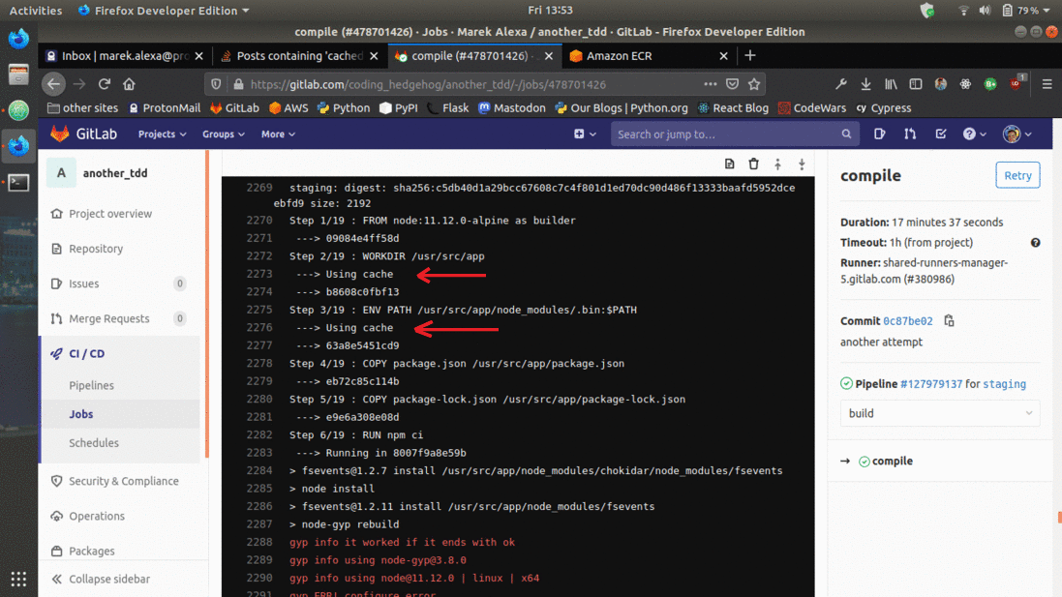Open Firefox hamburger menu
1062x597 pixels.
[1047, 84]
